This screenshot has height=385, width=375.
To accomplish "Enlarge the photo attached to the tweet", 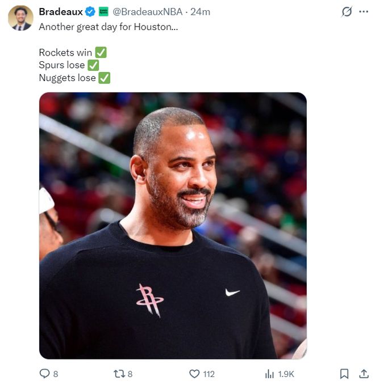I will (x=173, y=226).
